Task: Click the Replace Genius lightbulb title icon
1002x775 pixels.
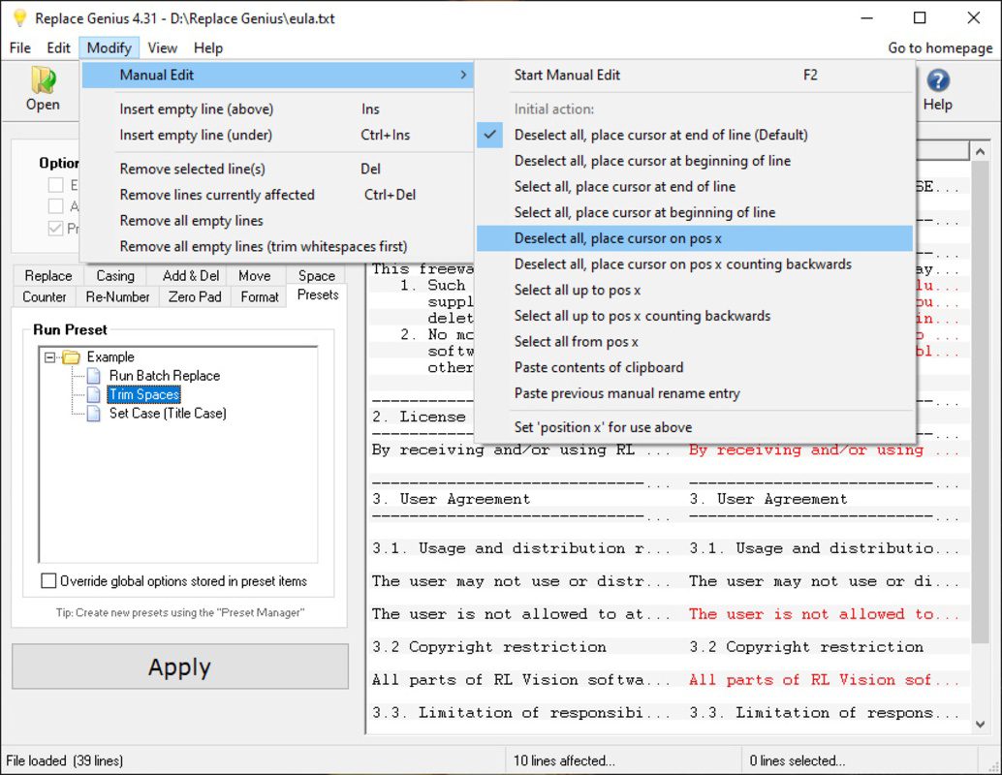Action: [19, 17]
